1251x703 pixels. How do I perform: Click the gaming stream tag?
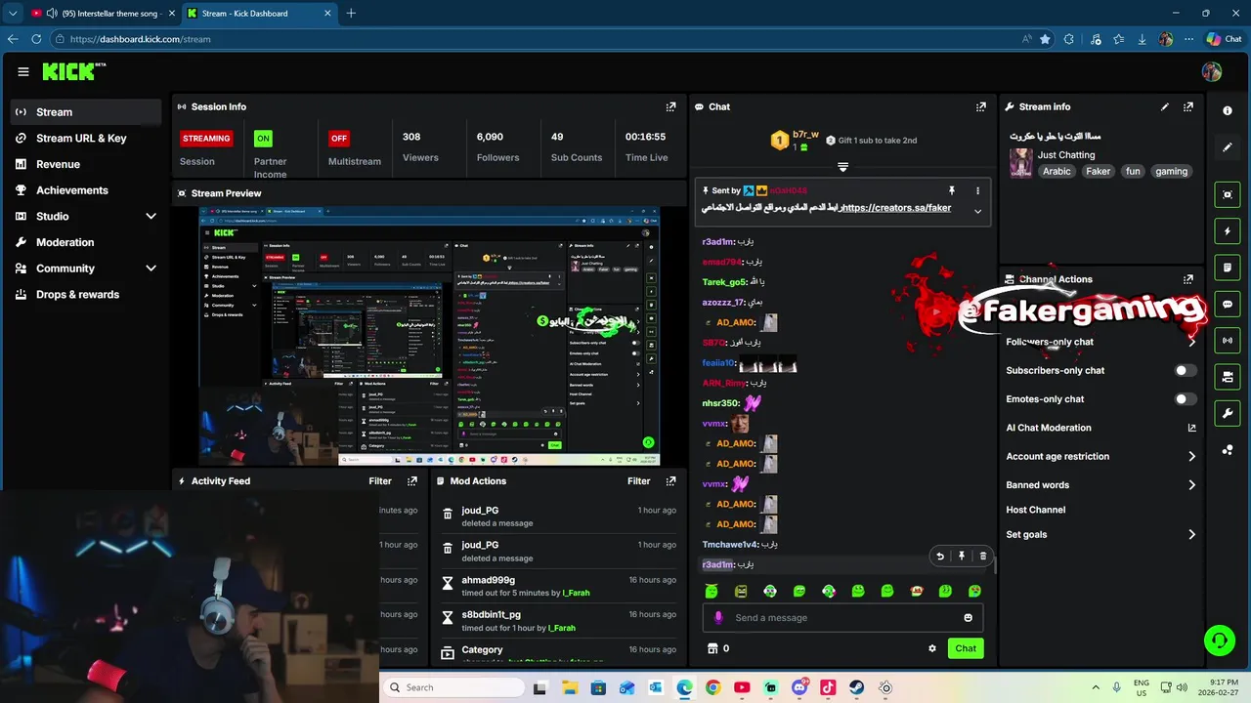tap(1171, 171)
